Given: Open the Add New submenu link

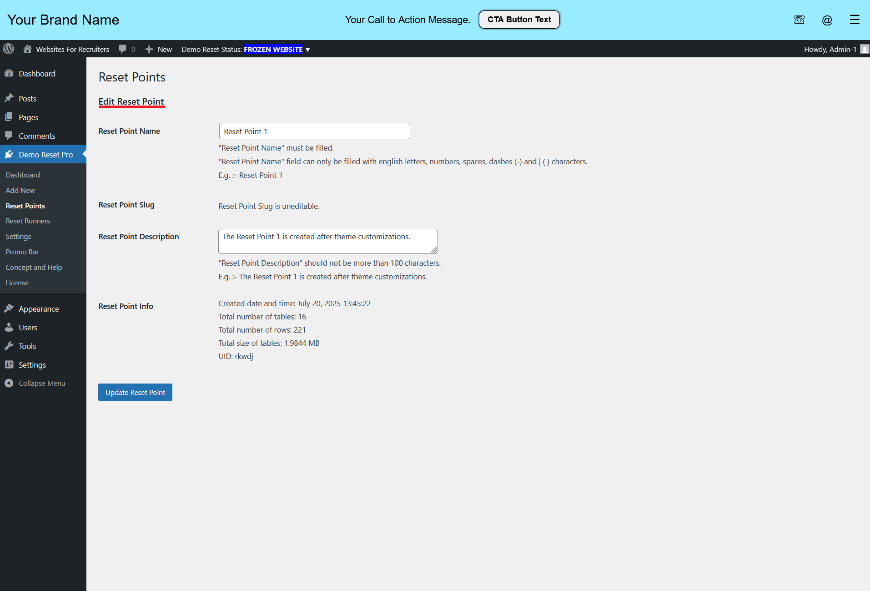Looking at the screenshot, I should (x=20, y=190).
